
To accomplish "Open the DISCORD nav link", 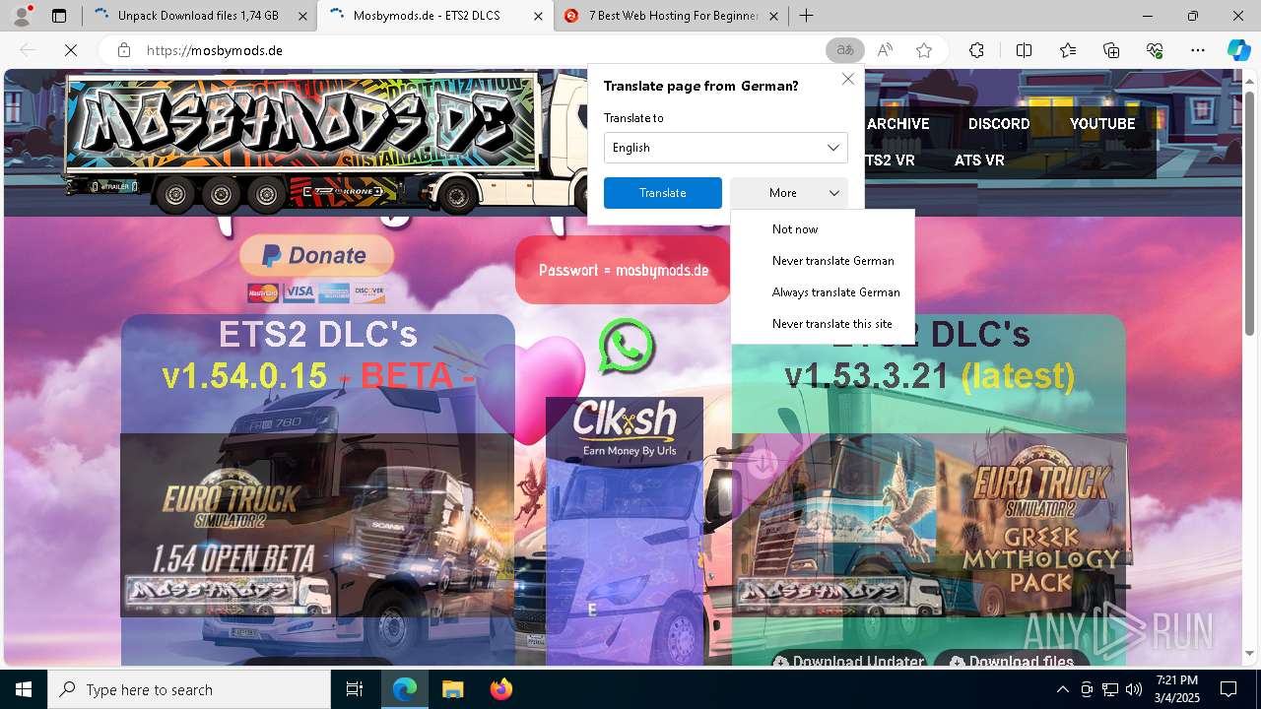I will coord(999,123).
